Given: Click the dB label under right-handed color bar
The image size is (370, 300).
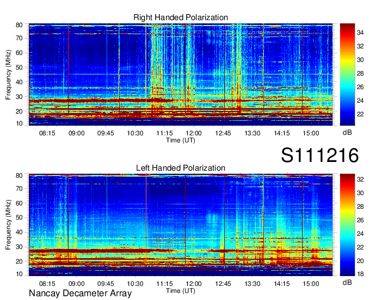Looking at the screenshot, I should click(347, 133).
